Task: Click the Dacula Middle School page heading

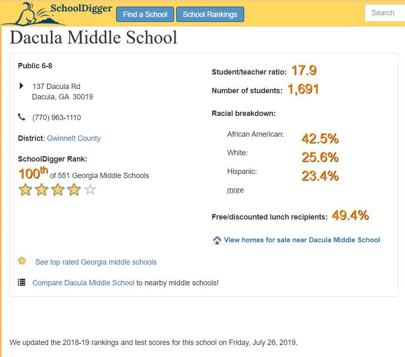Action: click(x=93, y=37)
